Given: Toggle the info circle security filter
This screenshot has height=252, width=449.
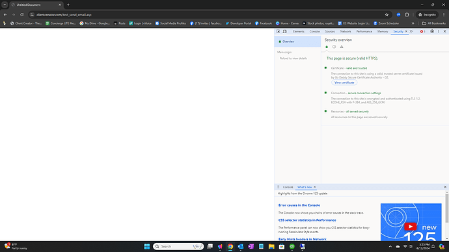Looking at the screenshot, I should pyautogui.click(x=334, y=47).
